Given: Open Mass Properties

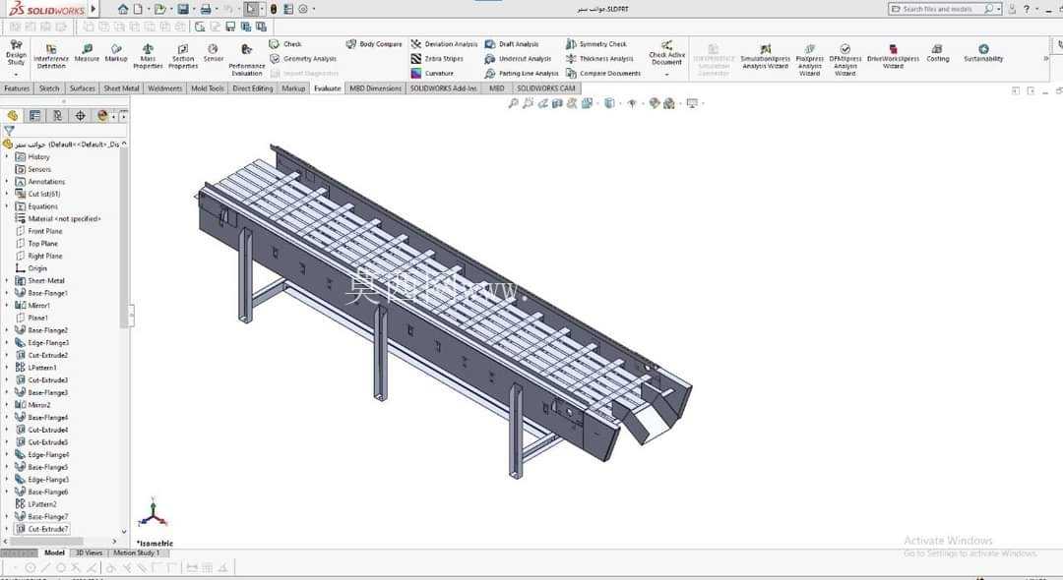Looking at the screenshot, I should pyautogui.click(x=148, y=56).
